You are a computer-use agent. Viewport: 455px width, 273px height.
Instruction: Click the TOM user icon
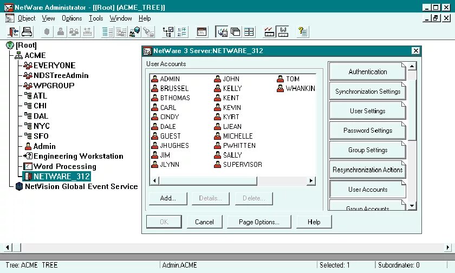[281, 79]
